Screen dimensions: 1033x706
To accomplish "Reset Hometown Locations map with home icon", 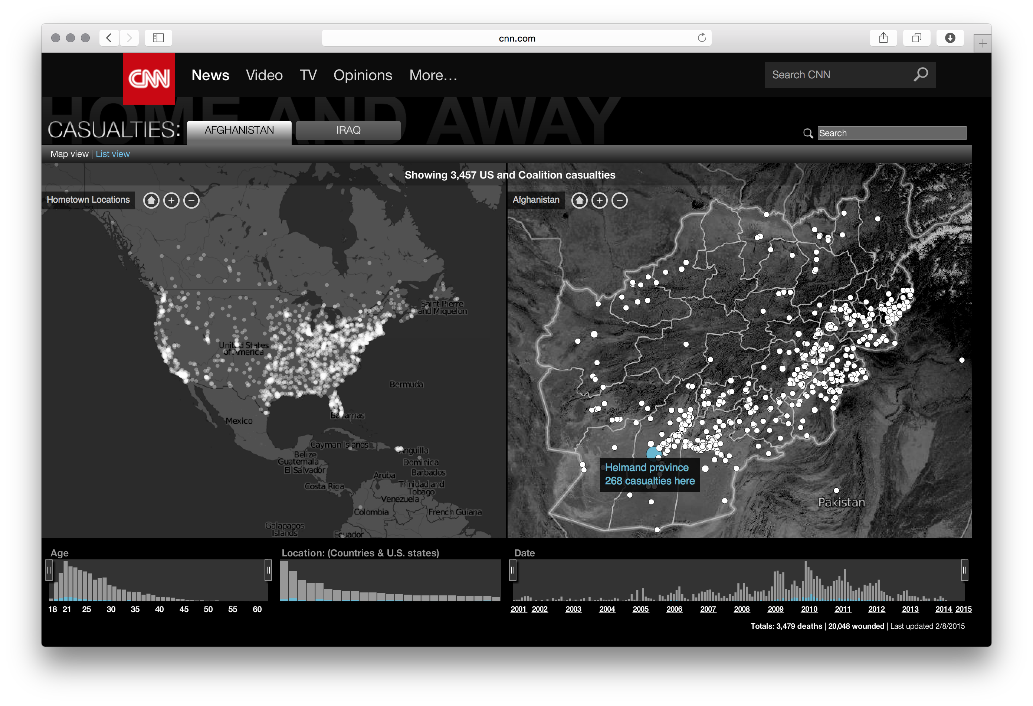I will coord(151,200).
